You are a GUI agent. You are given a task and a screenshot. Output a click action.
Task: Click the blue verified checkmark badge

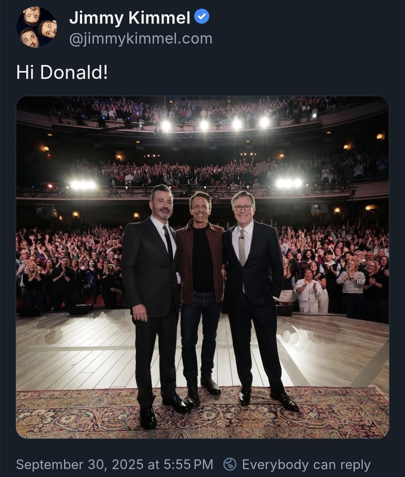tap(202, 17)
